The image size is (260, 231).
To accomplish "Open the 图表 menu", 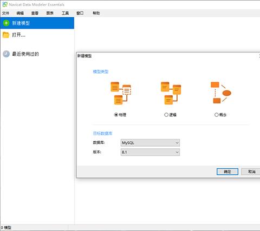I will point(50,13).
